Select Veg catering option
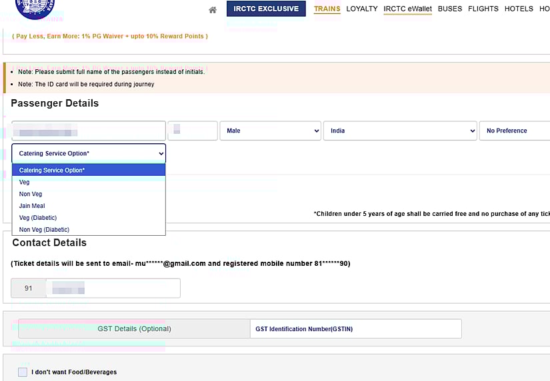550x381 pixels. [25, 182]
